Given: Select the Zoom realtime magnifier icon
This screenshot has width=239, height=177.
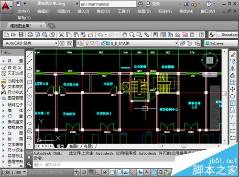Looking at the screenshot, I should [x=132, y=34].
